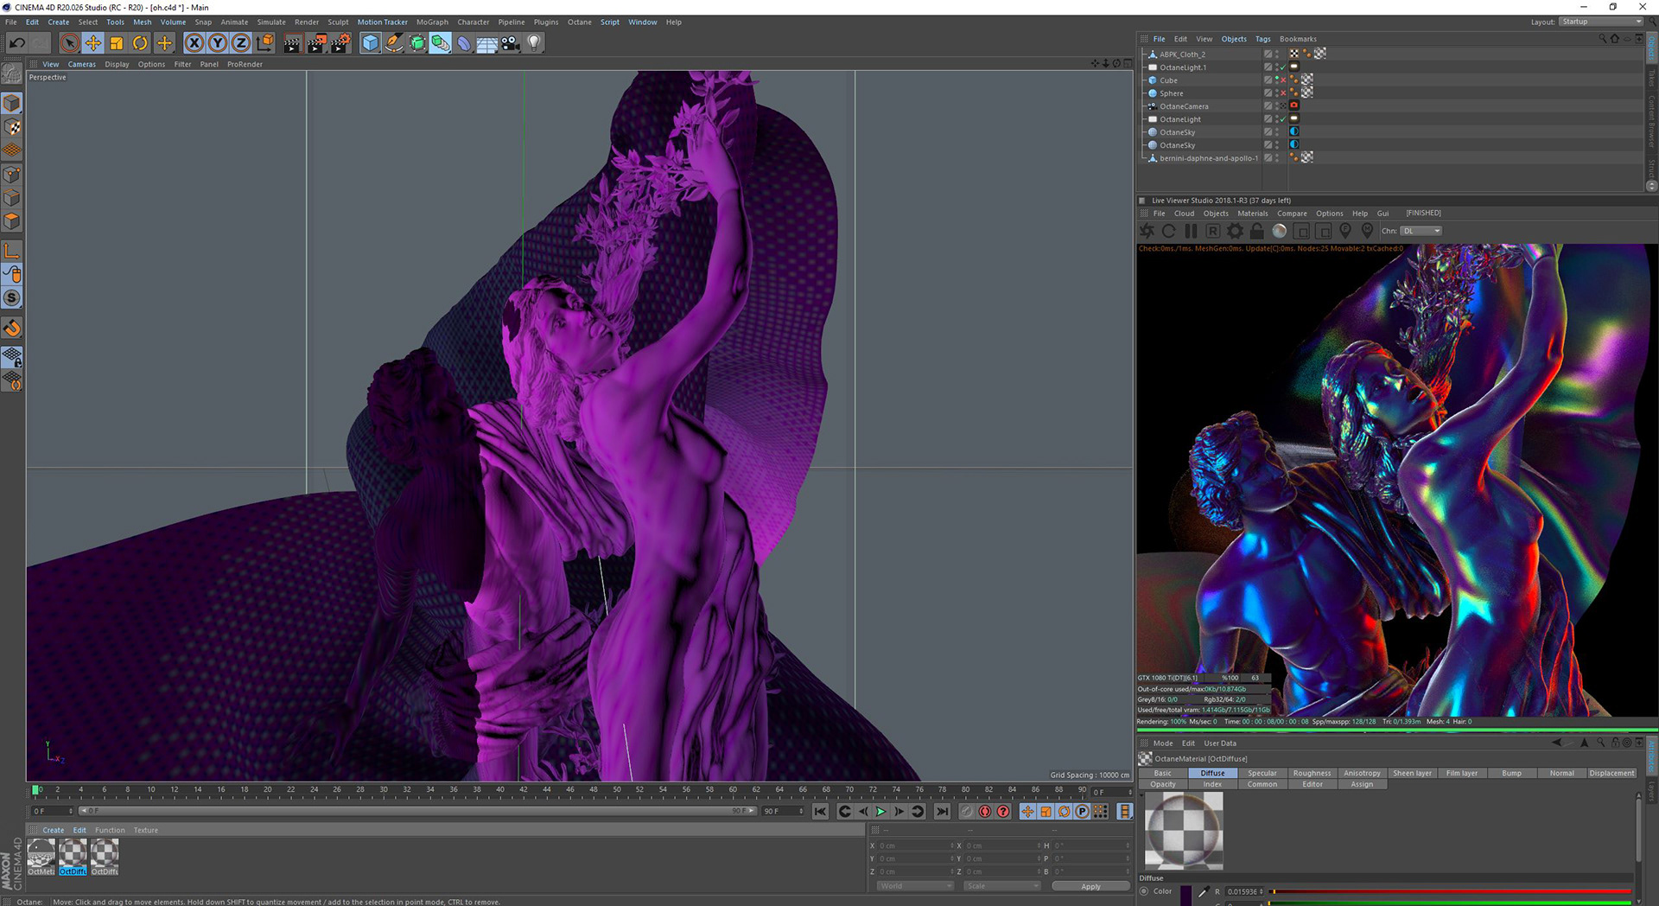Switch to the Film layer tab
1659x906 pixels.
tap(1462, 773)
